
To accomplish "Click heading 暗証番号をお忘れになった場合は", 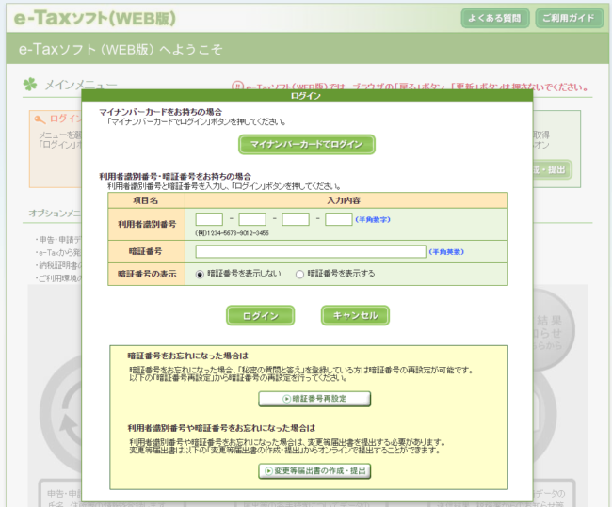I will tap(187, 356).
